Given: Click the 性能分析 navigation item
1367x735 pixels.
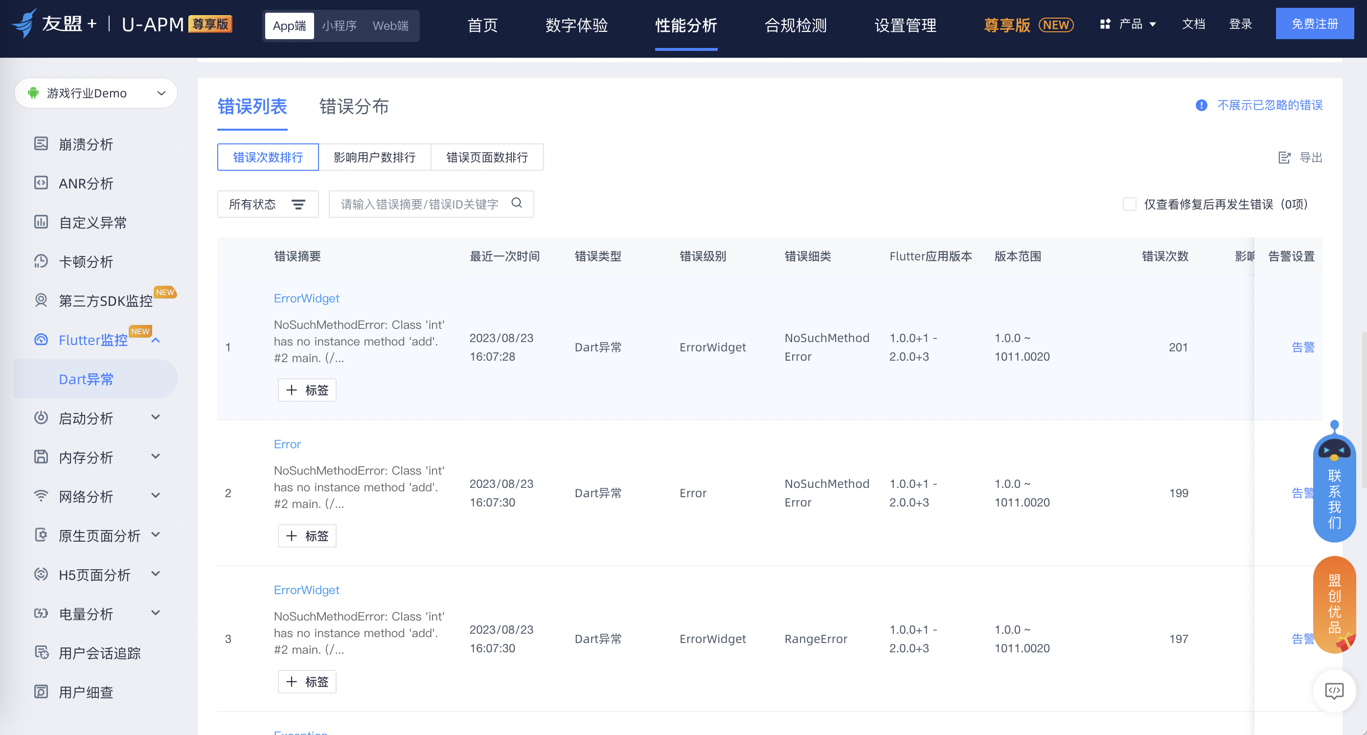Looking at the screenshot, I should (686, 25).
